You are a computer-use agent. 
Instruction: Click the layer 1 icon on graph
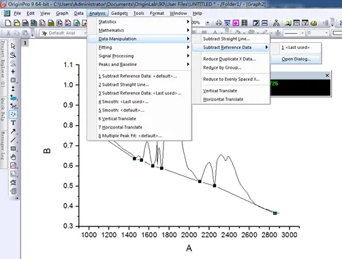(x=25, y=43)
